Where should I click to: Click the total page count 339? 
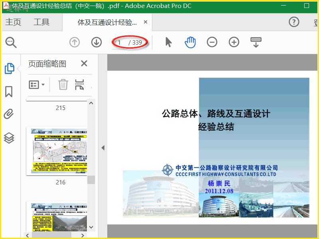pyautogui.click(x=137, y=43)
